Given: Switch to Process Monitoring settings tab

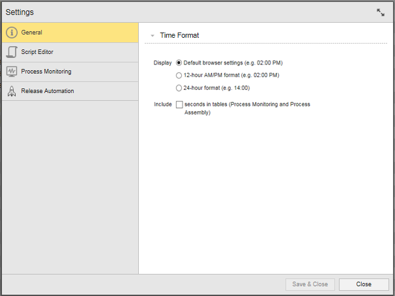Looking at the screenshot, I should tap(70, 72).
